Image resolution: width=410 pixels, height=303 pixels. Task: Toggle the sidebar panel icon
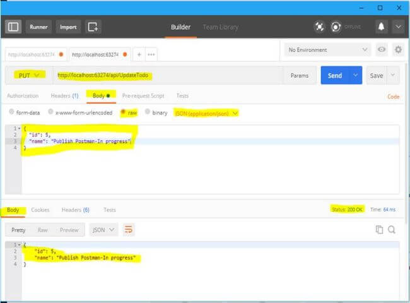point(13,27)
